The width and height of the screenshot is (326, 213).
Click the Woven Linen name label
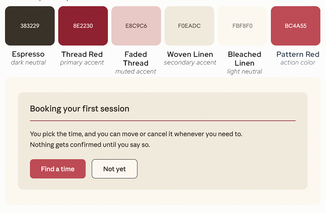(x=190, y=54)
